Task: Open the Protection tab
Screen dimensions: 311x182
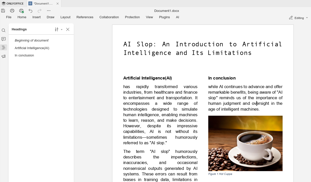Action: 132,17
